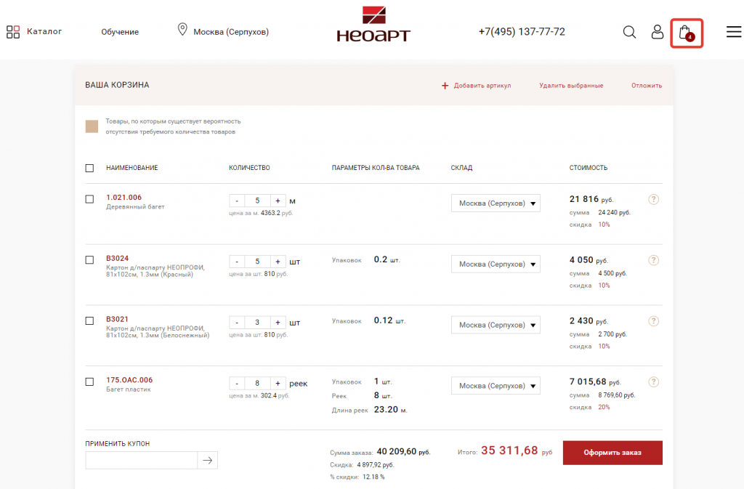Click the beige legend color swatch

tap(92, 126)
